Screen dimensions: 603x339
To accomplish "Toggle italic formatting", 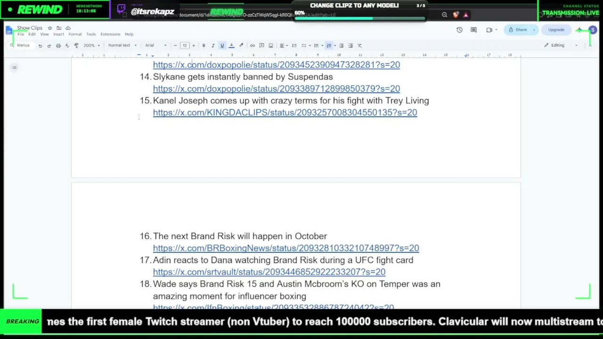I will click(x=213, y=46).
